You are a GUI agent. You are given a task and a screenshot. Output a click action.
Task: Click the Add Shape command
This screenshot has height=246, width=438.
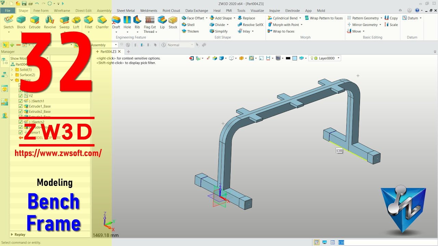220,18
